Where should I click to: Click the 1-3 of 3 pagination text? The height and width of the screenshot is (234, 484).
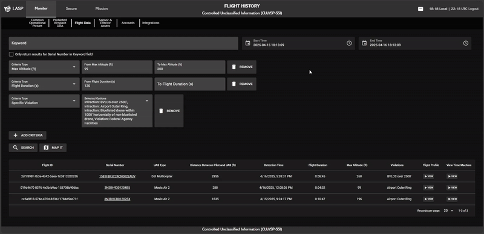pos(463,210)
